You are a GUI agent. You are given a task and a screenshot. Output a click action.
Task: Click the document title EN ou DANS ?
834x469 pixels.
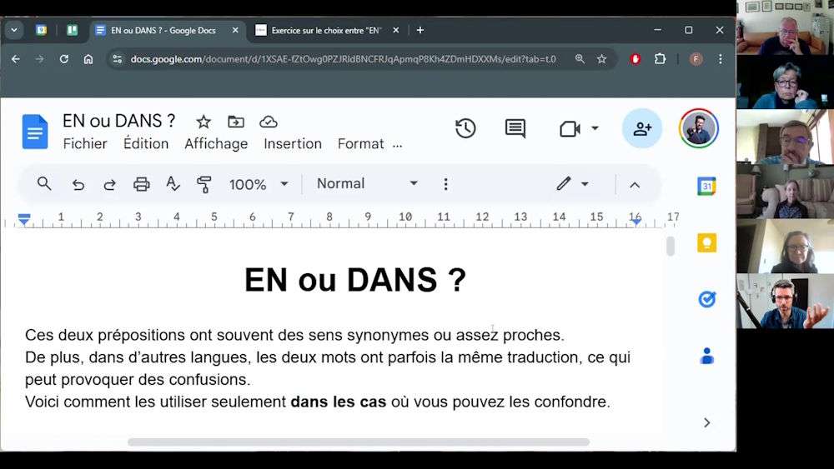pyautogui.click(x=119, y=121)
